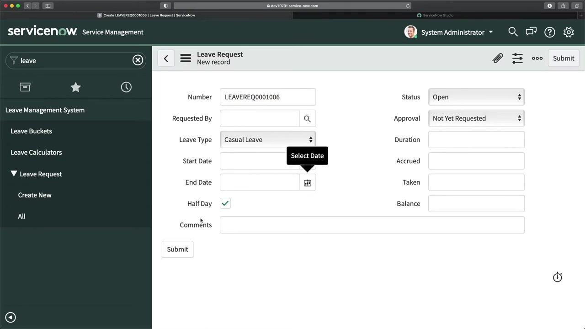Show all applications archive icon

tap(25, 87)
